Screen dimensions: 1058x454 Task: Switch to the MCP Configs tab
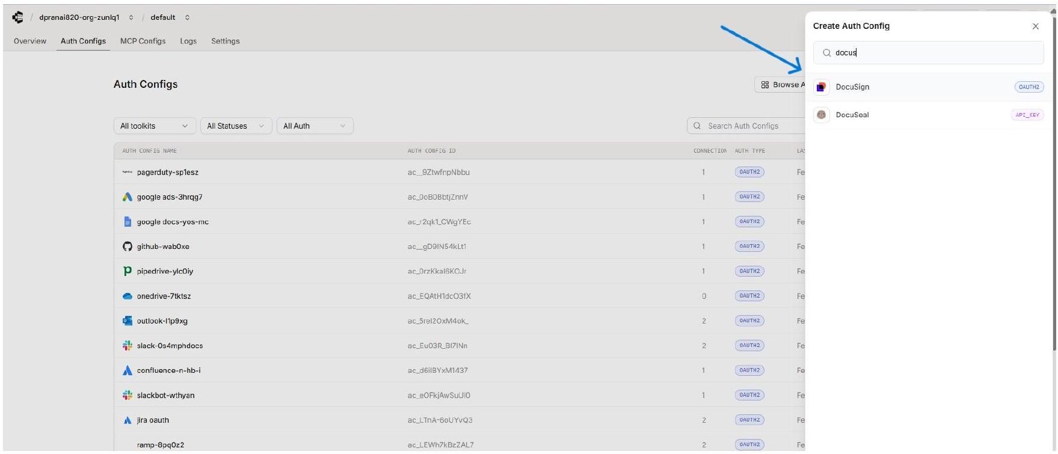[143, 41]
